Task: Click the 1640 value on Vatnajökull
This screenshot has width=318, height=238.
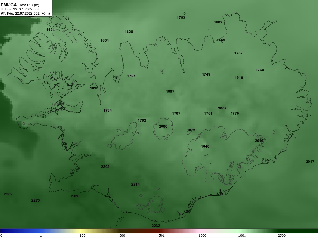Action: [205, 146]
